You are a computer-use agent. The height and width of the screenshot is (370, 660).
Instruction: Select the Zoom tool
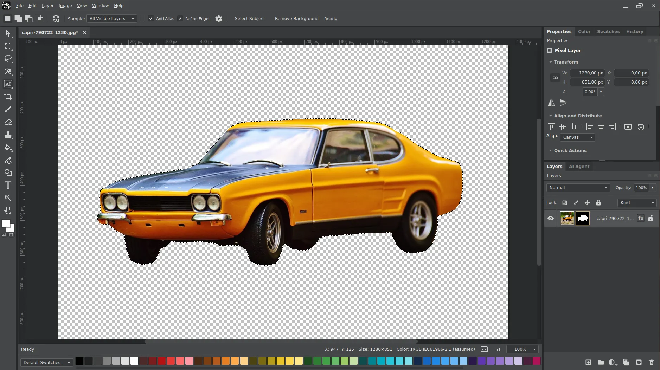[x=8, y=198]
